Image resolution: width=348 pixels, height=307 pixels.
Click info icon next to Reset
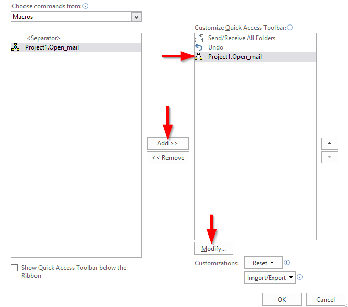coord(287,263)
